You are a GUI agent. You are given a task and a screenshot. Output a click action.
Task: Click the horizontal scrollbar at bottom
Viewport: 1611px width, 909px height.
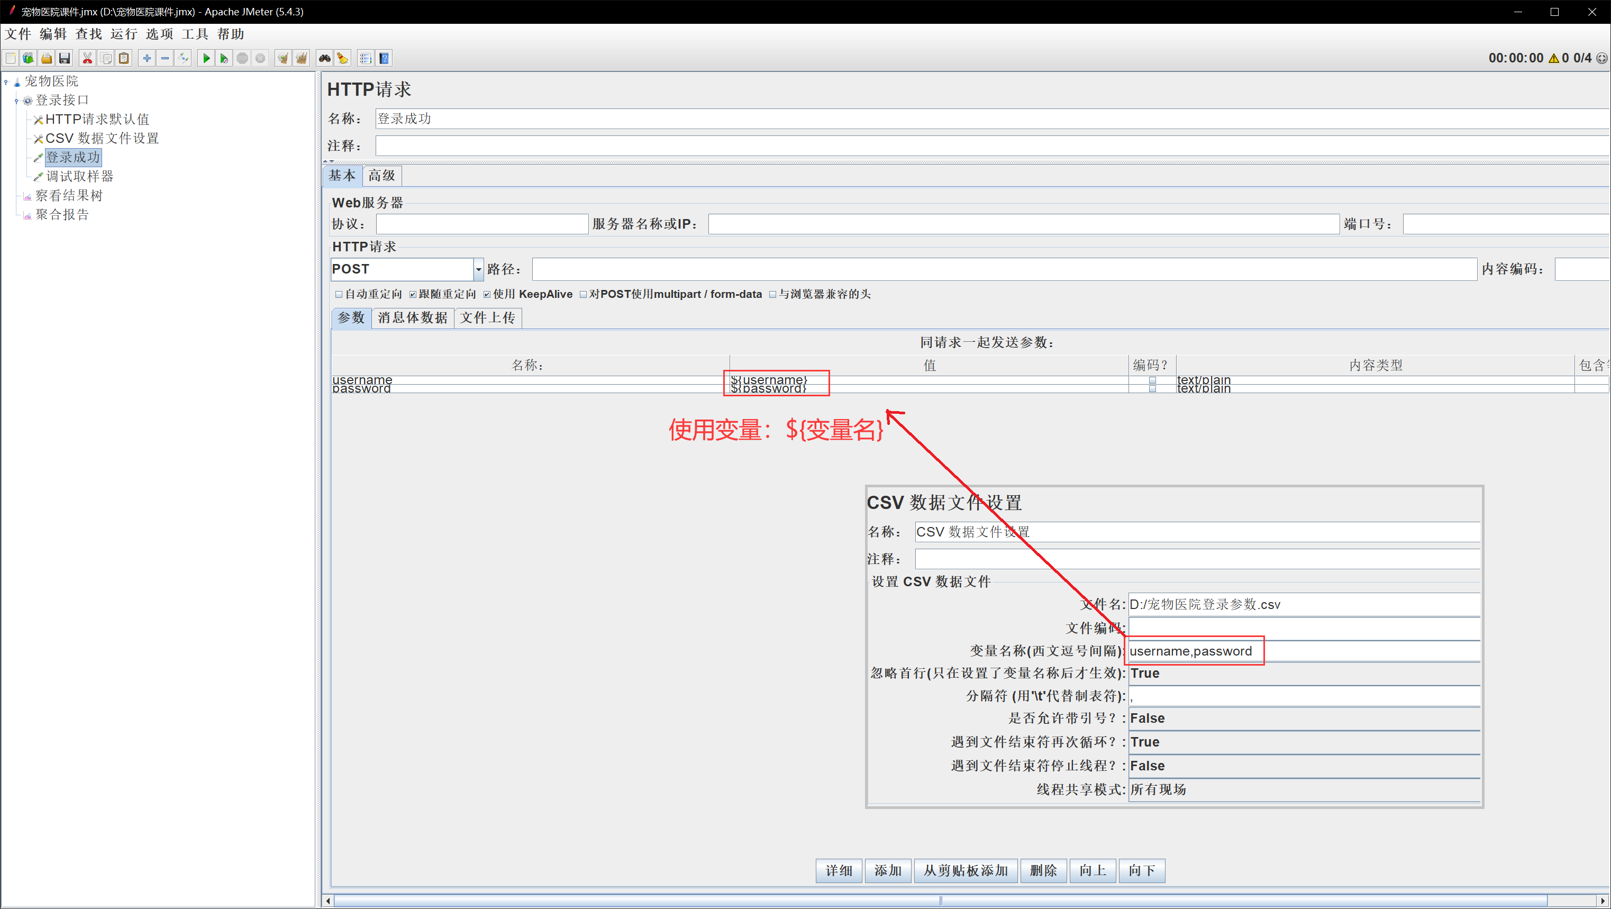(x=941, y=900)
